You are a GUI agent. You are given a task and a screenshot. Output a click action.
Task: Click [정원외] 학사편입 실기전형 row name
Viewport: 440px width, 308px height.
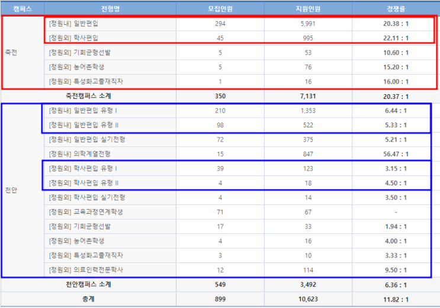tap(87, 197)
